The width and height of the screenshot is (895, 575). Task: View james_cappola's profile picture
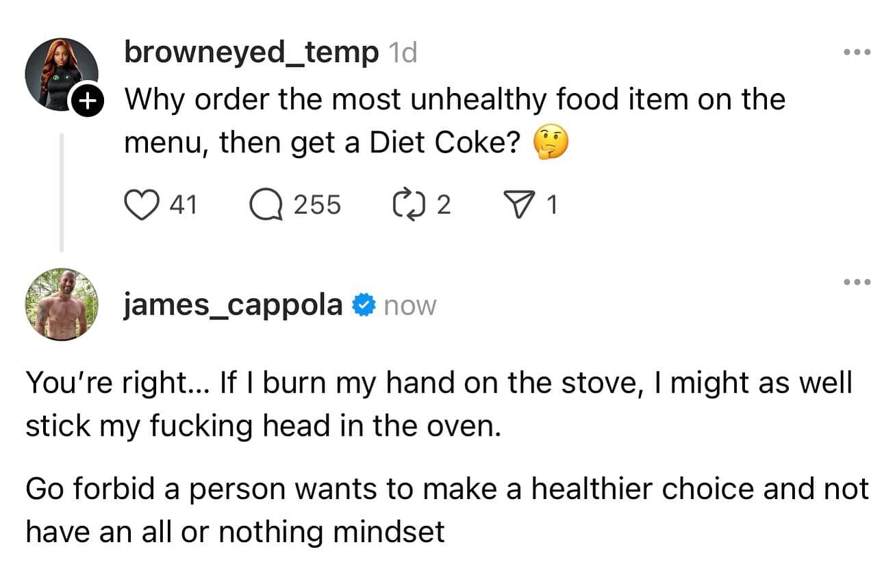point(62,304)
